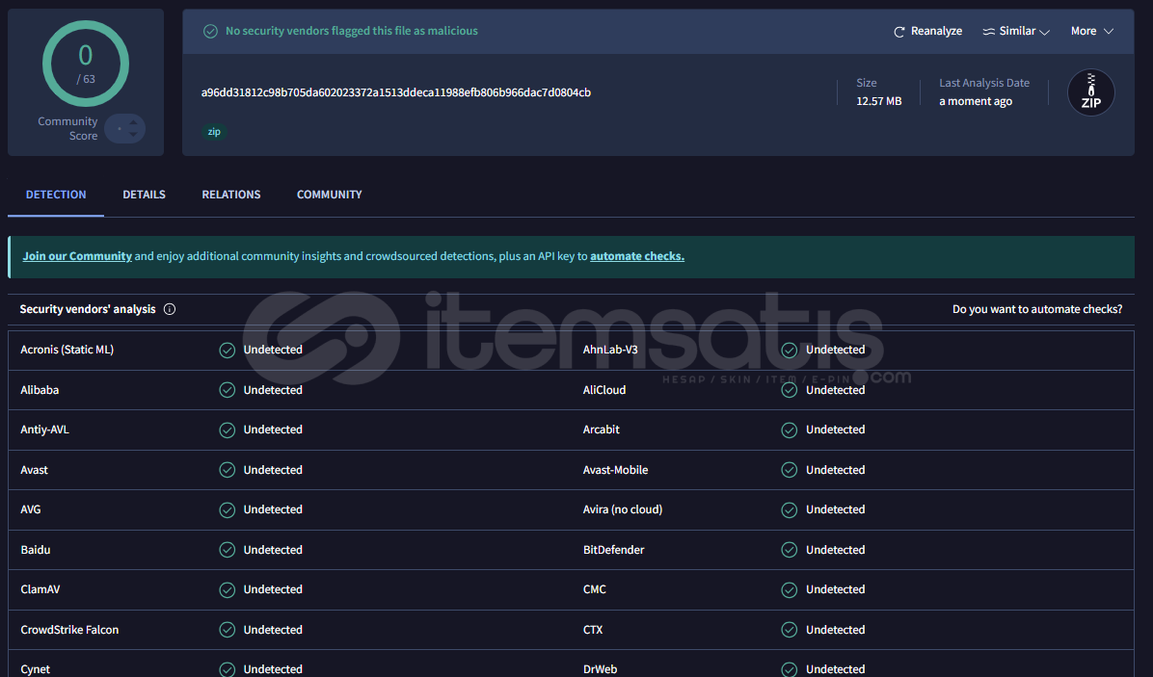1153x677 pixels.
Task: Click the zip tag below the hash
Action: [214, 132]
